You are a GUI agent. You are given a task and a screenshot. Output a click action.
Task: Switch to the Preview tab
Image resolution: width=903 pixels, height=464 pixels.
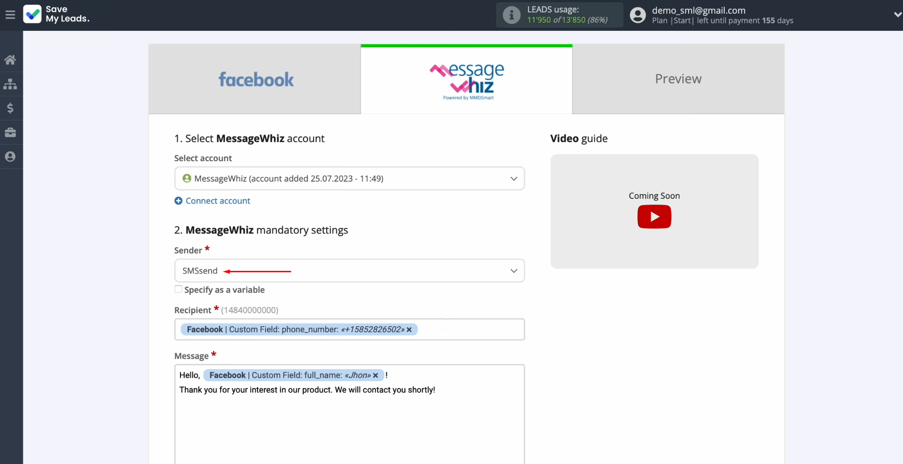pos(678,79)
